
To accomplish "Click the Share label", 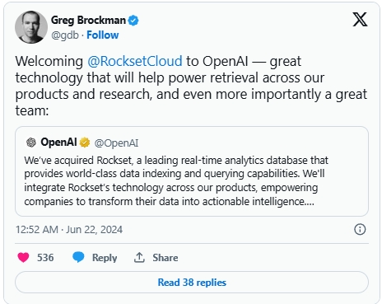I will coord(165,258).
